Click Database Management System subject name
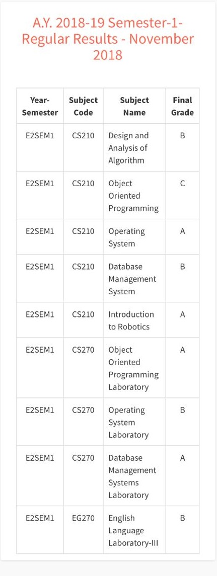Viewport: 217px width, 576px height. [x=132, y=279]
